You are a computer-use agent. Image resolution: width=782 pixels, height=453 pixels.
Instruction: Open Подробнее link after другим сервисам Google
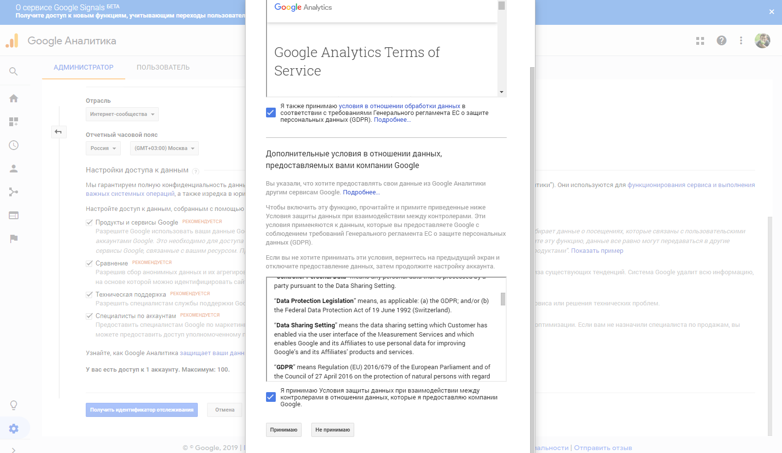362,192
